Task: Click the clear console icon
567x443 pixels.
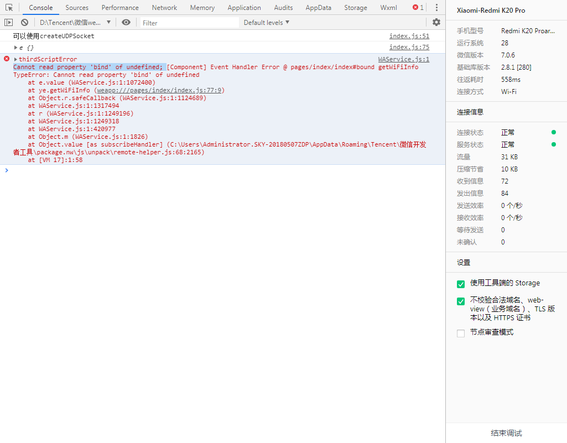Action: point(24,23)
